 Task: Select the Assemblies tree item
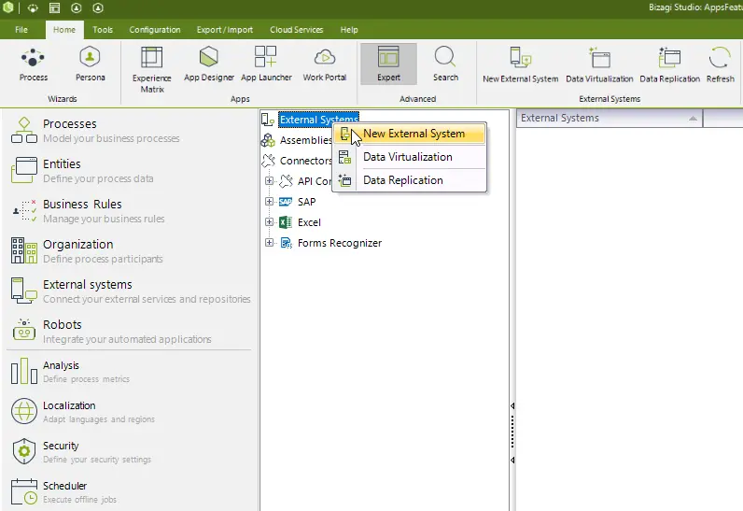305,140
